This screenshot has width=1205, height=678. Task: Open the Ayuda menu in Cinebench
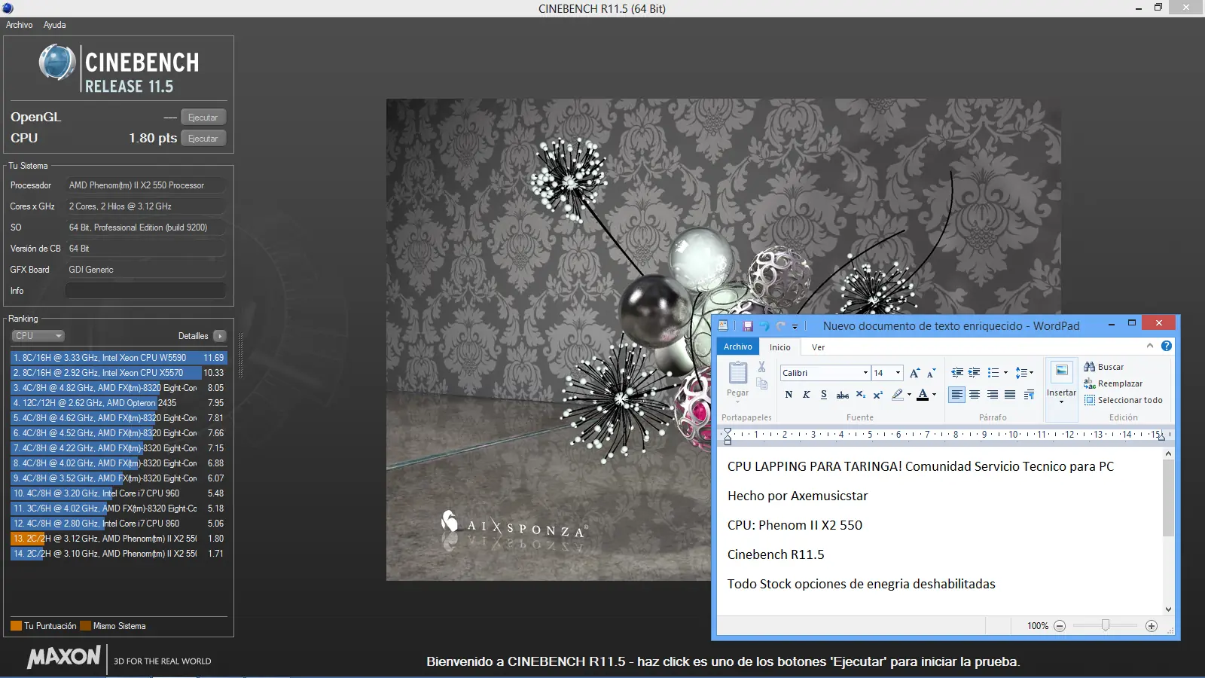(55, 25)
